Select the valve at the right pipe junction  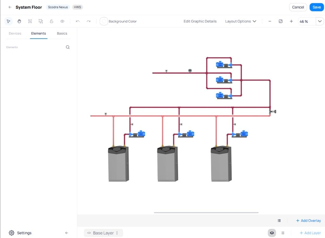click(273, 112)
